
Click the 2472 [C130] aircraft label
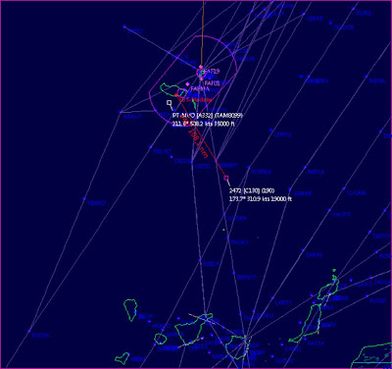252,190
